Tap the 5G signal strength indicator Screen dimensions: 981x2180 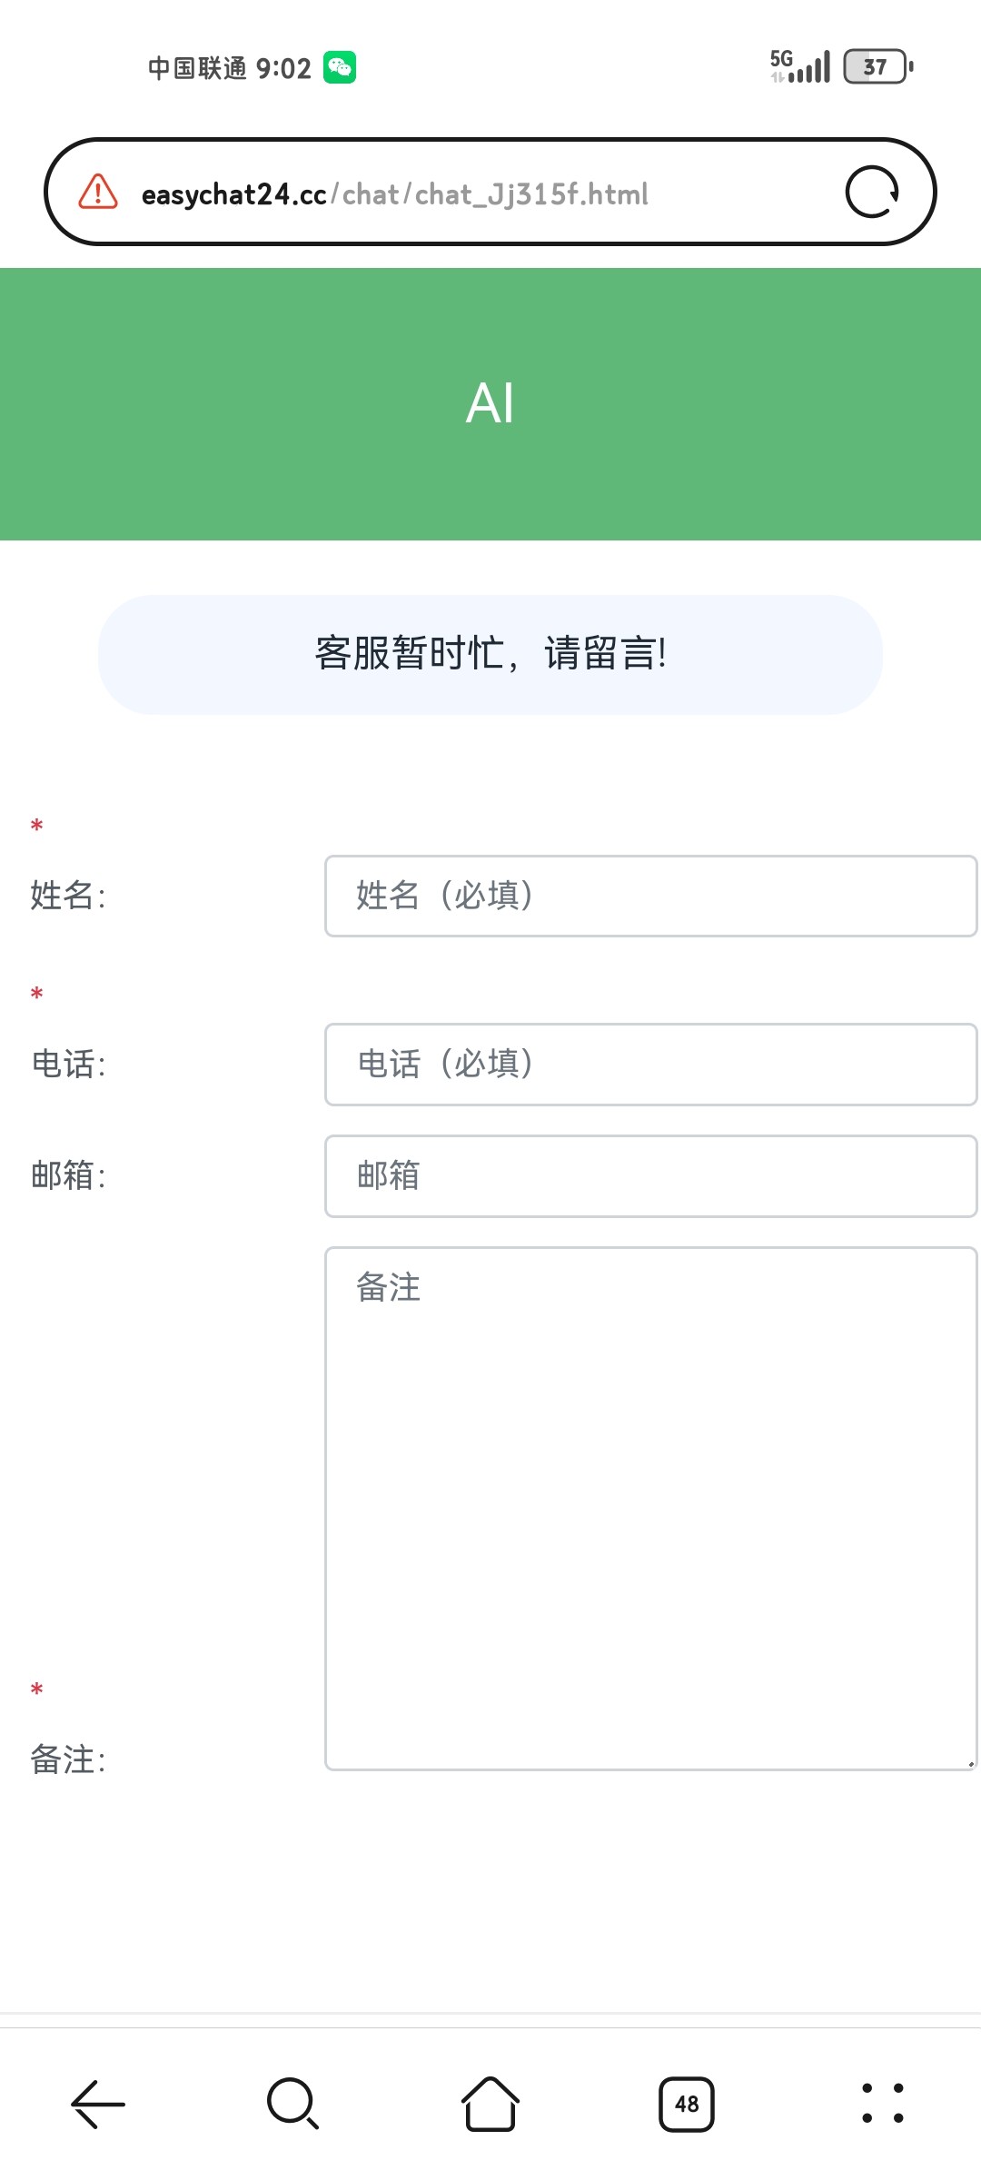coord(800,66)
